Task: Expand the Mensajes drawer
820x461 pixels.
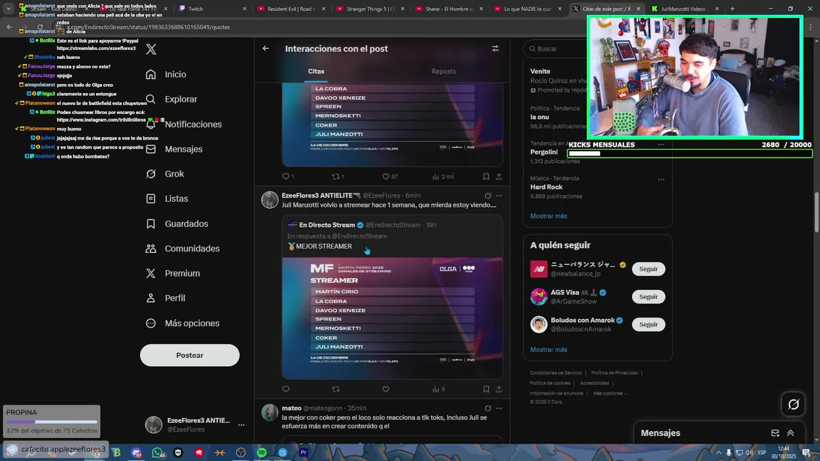Action: click(x=791, y=433)
